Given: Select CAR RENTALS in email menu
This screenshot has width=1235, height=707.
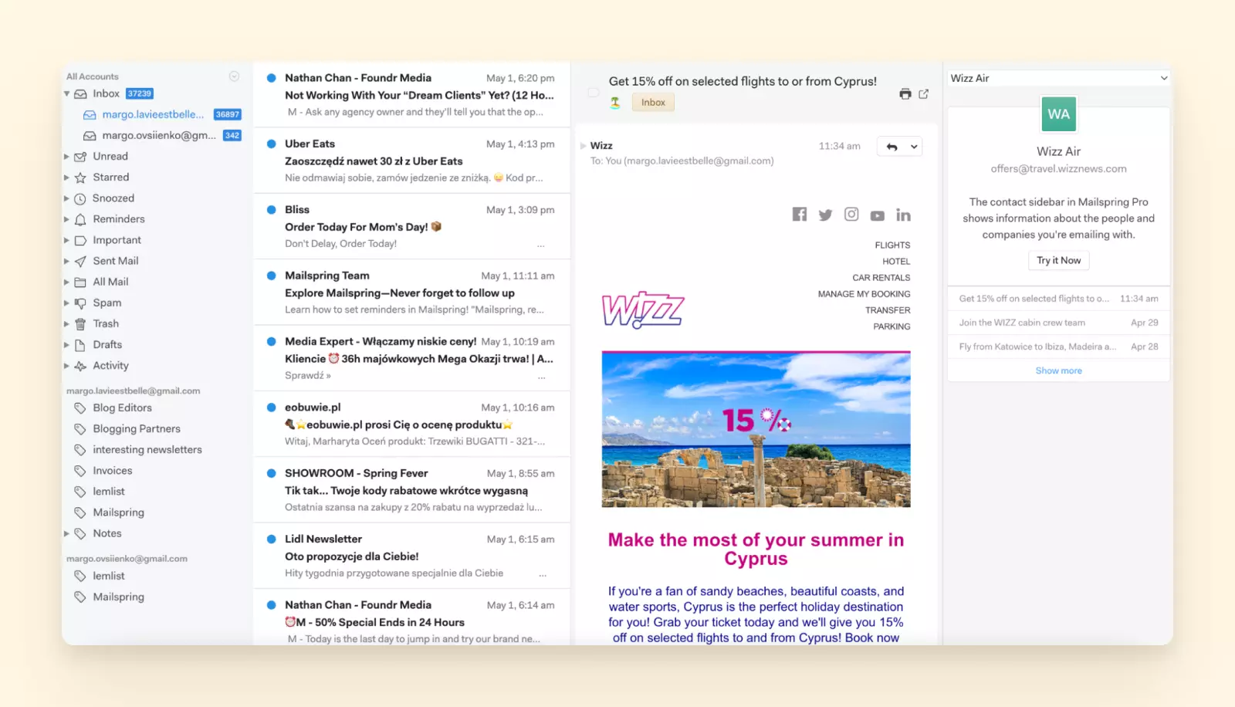Looking at the screenshot, I should (881, 278).
